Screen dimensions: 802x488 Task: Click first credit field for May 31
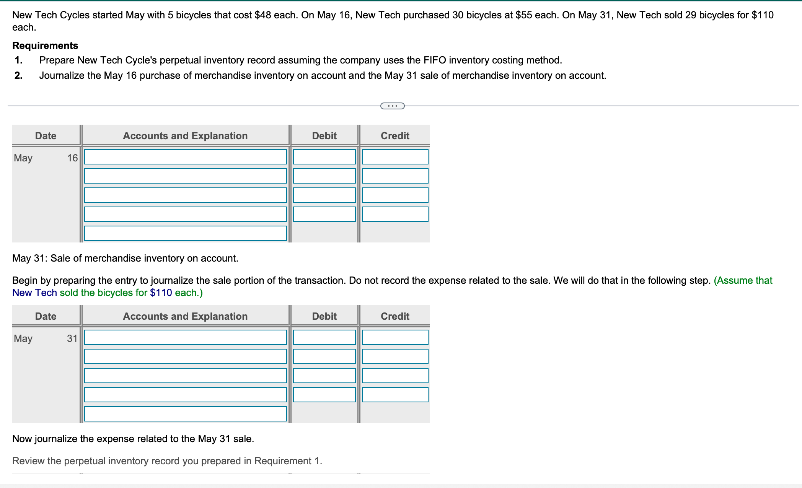click(x=395, y=337)
